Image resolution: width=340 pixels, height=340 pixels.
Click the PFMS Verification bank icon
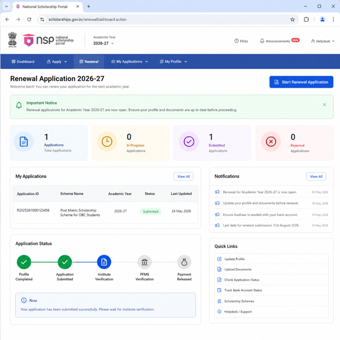pyautogui.click(x=144, y=262)
